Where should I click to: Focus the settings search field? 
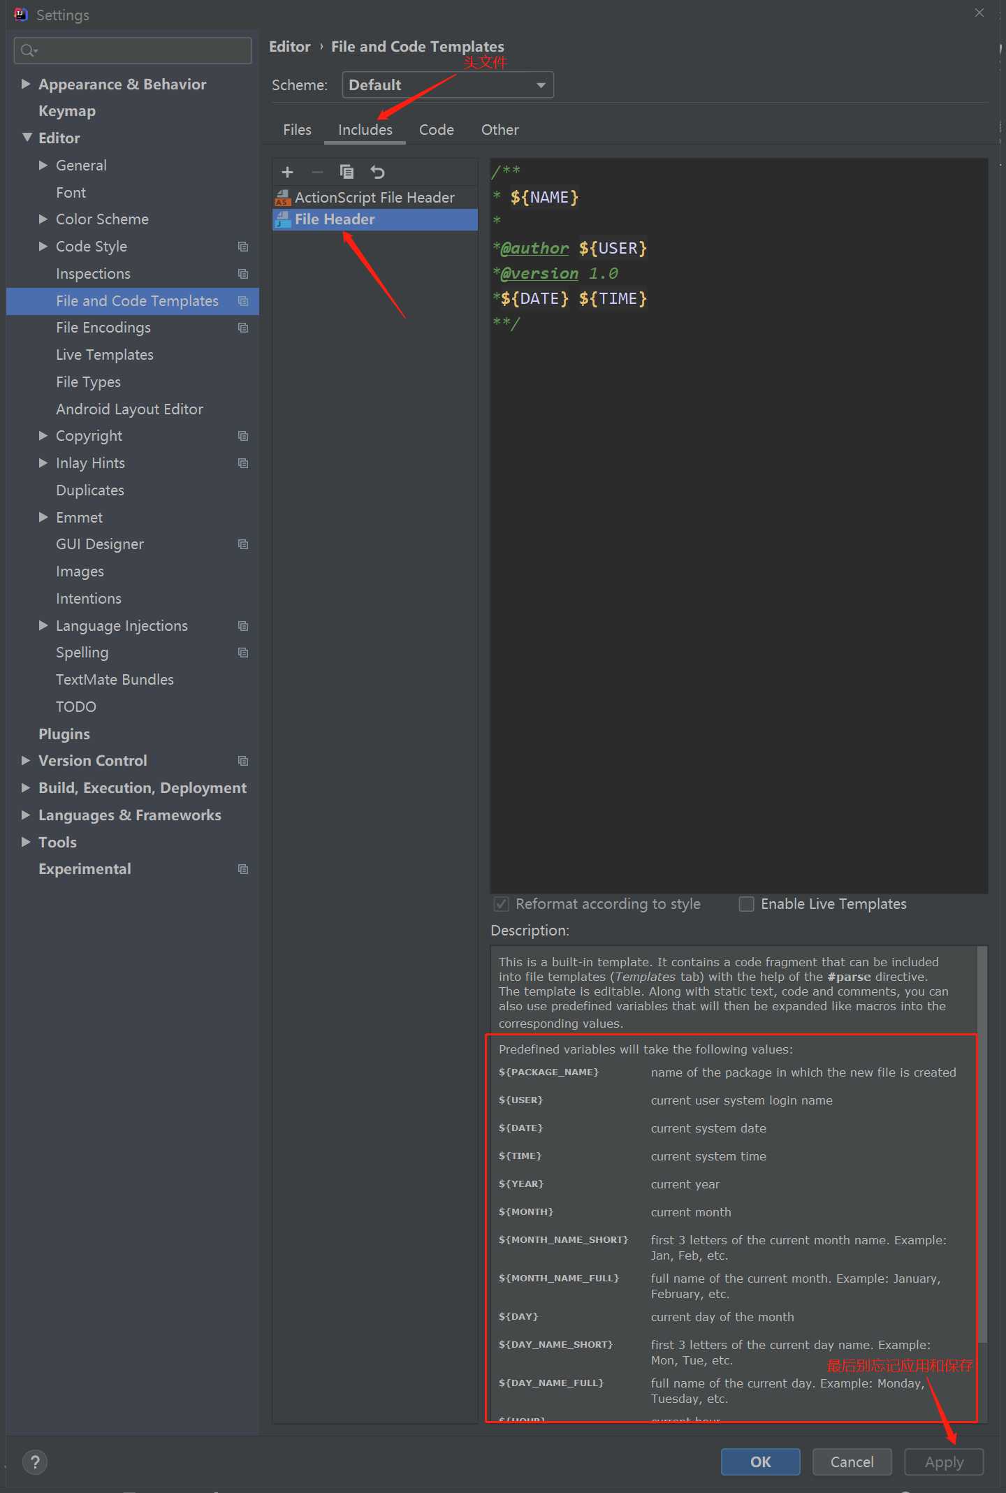point(133,50)
